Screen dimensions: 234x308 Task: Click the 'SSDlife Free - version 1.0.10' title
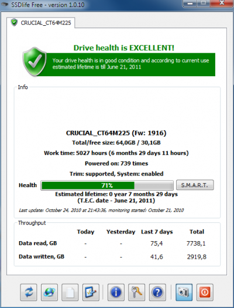coord(48,4)
